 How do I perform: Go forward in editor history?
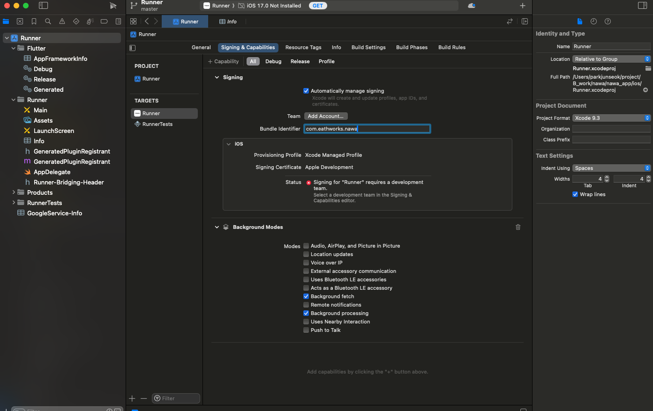(156, 22)
